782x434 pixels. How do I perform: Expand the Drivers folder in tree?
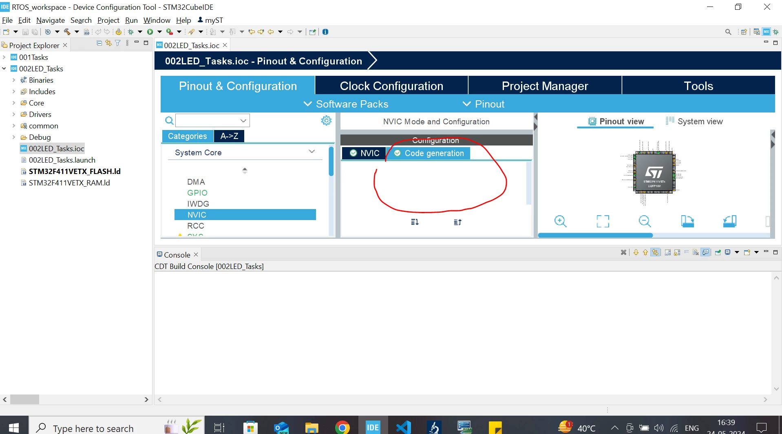coord(13,115)
